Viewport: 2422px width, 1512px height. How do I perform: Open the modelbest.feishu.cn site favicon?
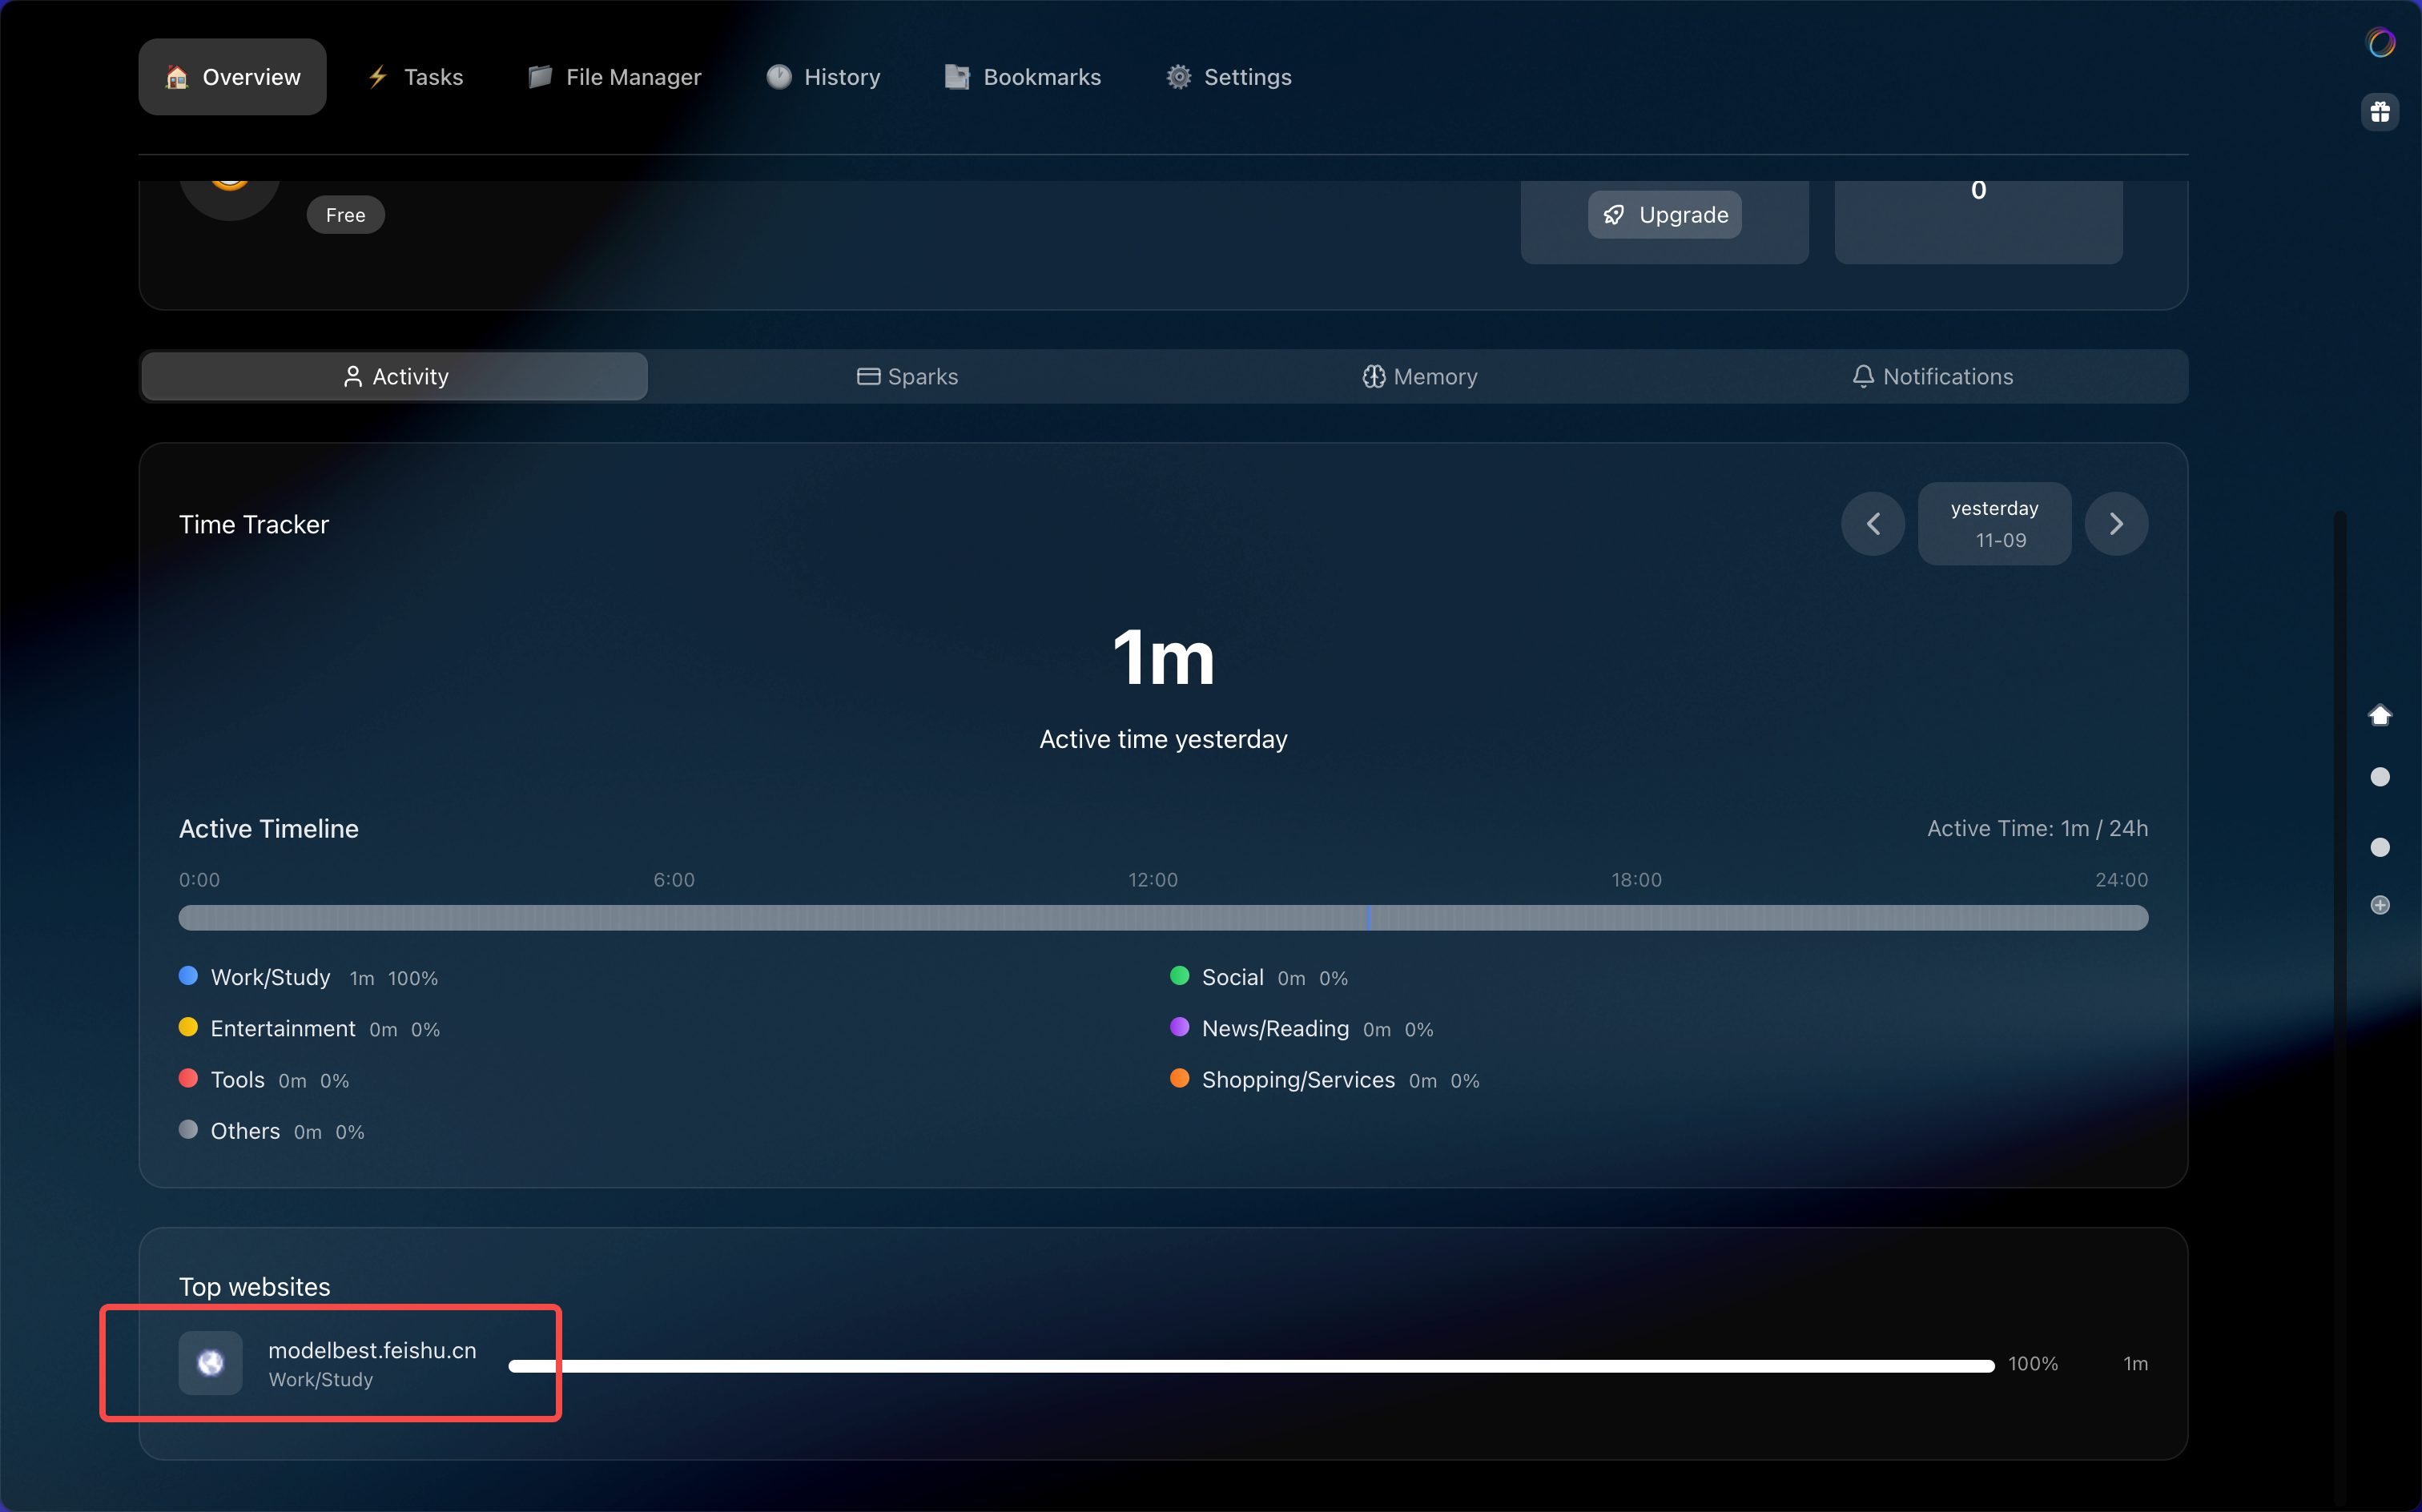click(210, 1363)
